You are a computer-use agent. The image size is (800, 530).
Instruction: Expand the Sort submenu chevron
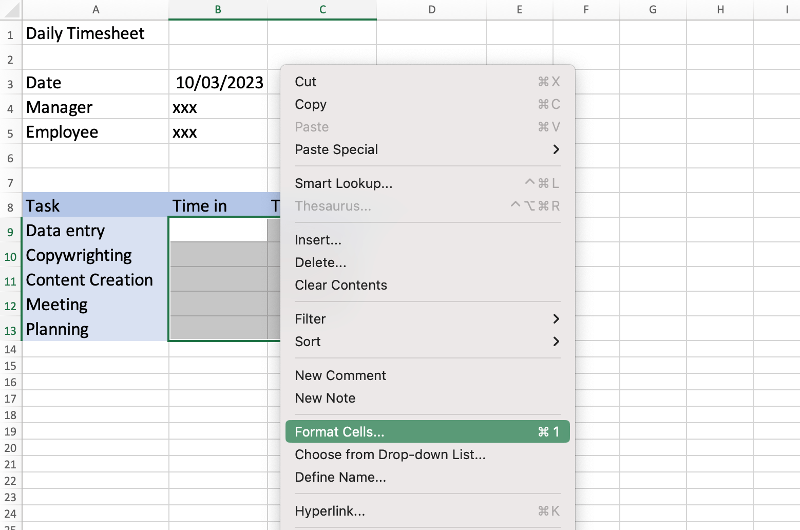(556, 342)
